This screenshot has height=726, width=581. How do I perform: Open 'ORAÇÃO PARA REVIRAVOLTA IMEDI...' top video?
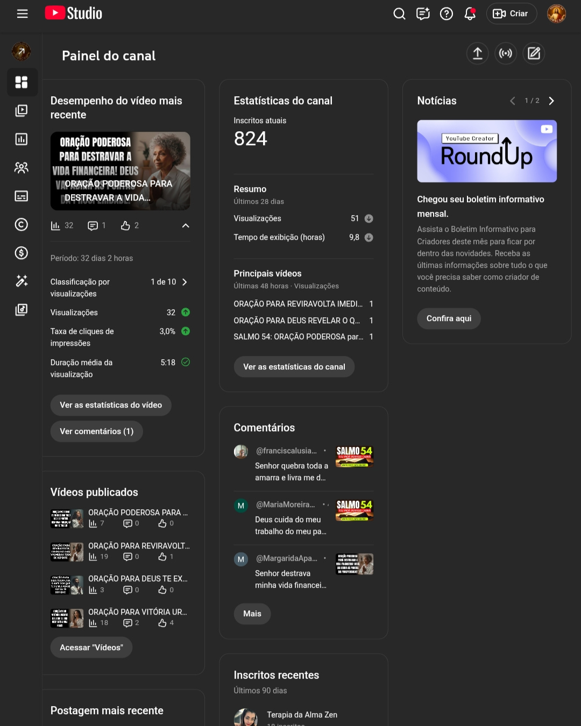[298, 304]
